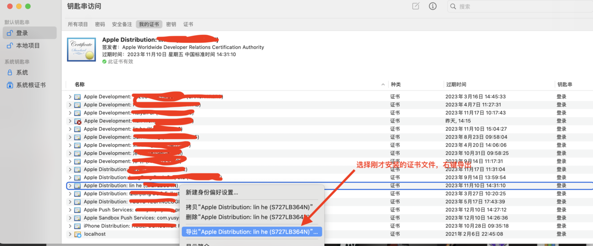Expand the Apple Push Services row
Viewport: 593px width, 246px height.
70,210
